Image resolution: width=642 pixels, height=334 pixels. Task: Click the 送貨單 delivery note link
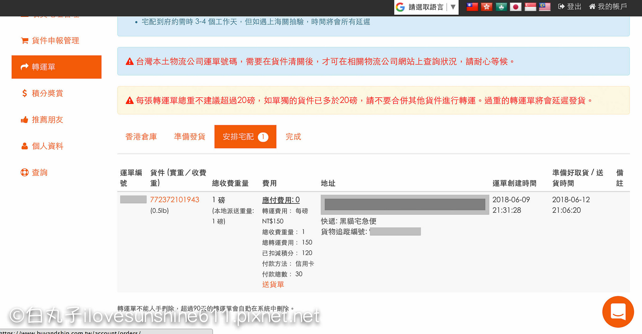[x=273, y=285]
